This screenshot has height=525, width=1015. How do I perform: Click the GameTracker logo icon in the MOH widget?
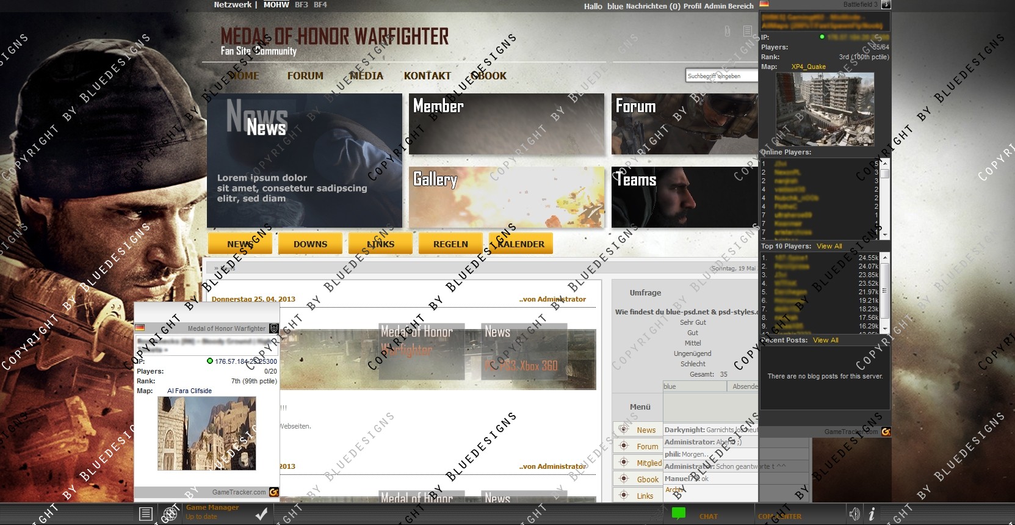pos(274,492)
